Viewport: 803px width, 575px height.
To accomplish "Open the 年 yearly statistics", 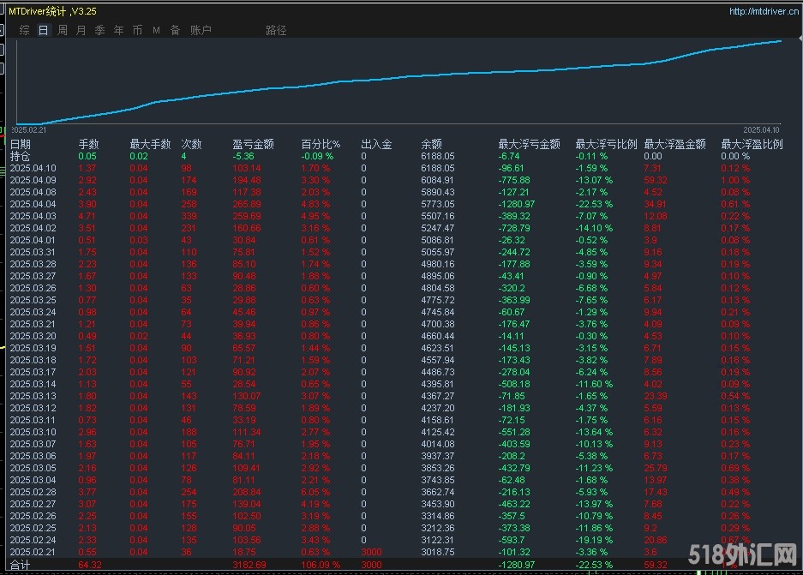I will pos(119,30).
